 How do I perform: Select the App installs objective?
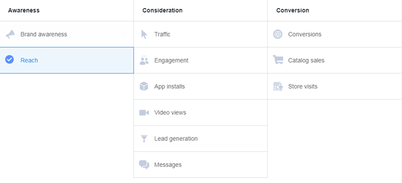point(200,86)
